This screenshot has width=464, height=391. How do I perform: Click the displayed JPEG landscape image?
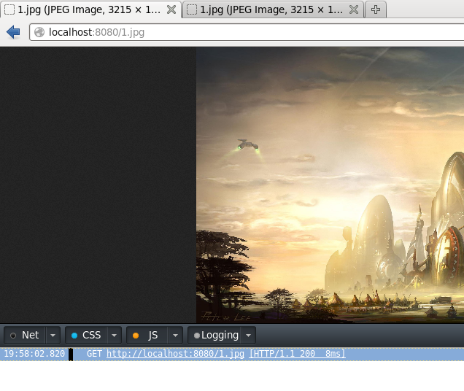[x=330, y=185]
